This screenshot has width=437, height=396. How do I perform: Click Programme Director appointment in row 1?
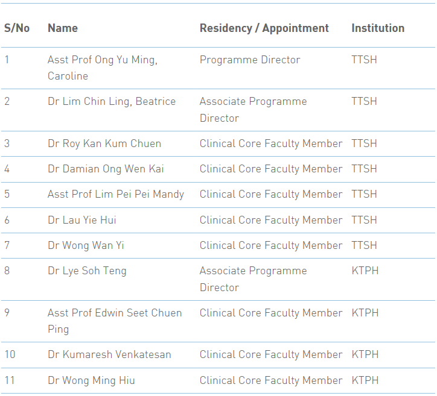click(x=250, y=60)
